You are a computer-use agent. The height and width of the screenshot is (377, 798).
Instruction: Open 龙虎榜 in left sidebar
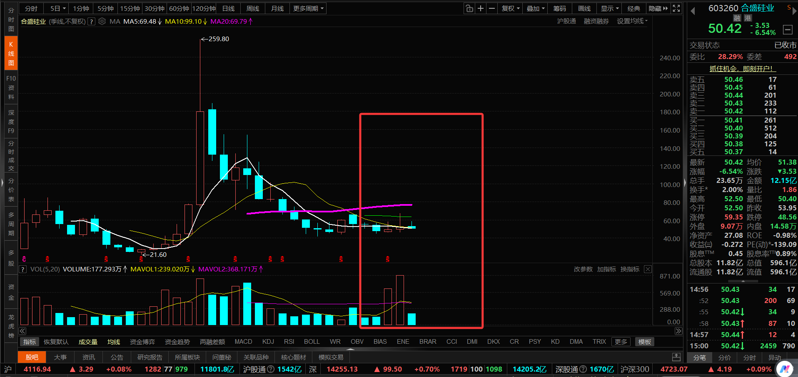11,326
